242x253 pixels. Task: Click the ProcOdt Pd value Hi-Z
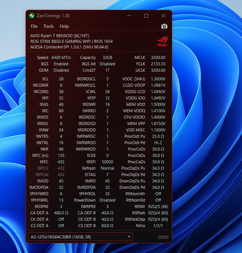pyautogui.click(x=158, y=143)
